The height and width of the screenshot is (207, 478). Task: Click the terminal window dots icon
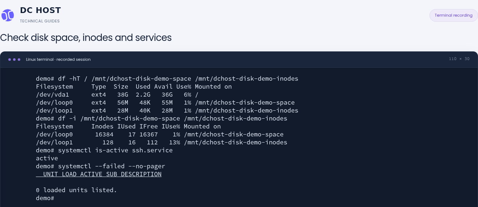(x=14, y=59)
